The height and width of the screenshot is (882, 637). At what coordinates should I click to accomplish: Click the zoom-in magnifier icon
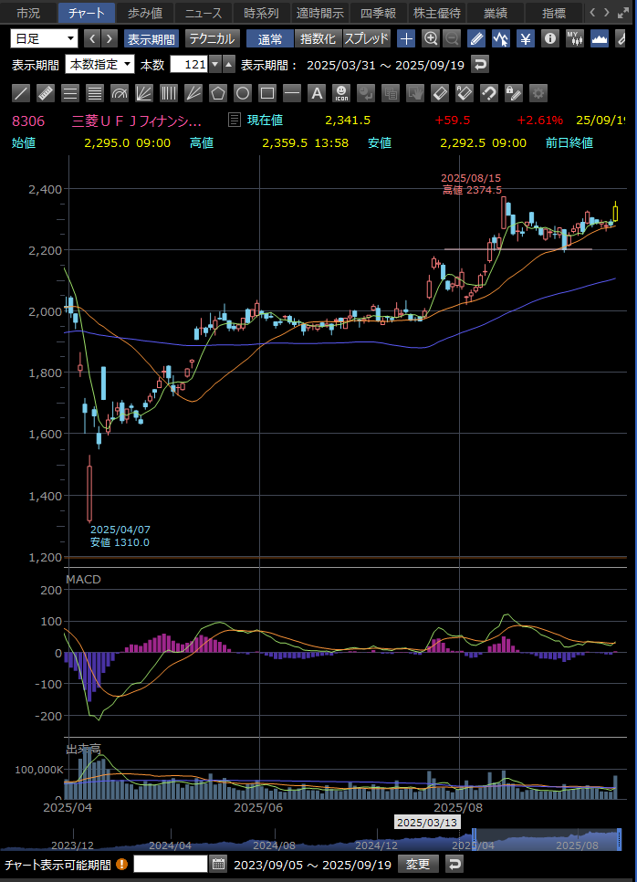click(x=431, y=38)
